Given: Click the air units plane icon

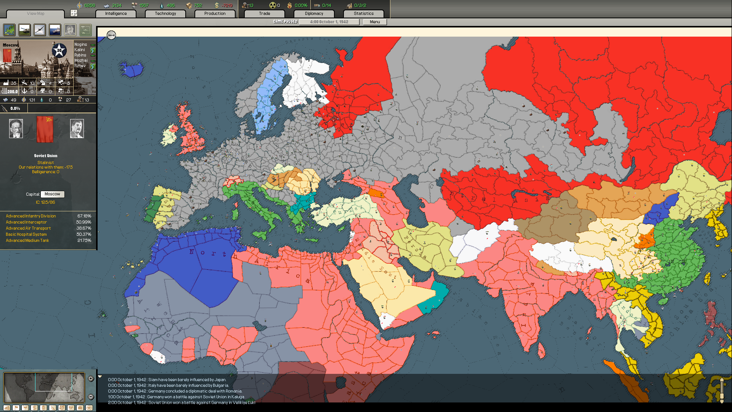Looking at the screenshot, I should [x=40, y=30].
